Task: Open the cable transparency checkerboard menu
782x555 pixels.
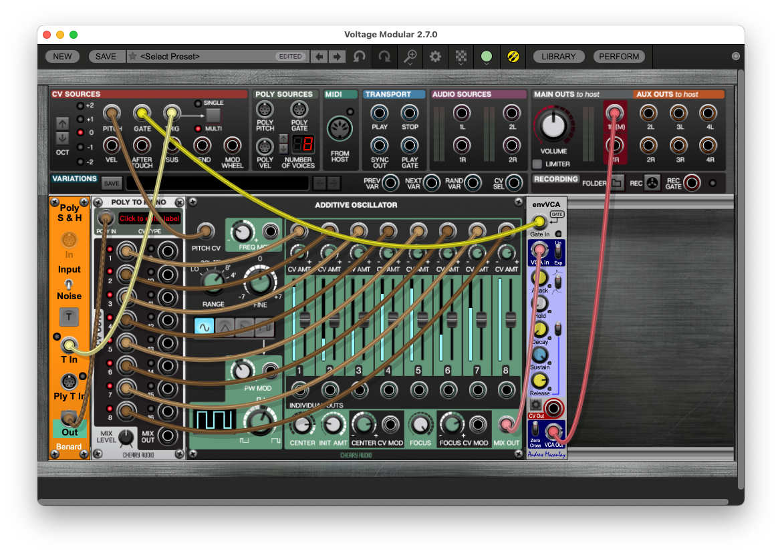Action: [x=461, y=56]
